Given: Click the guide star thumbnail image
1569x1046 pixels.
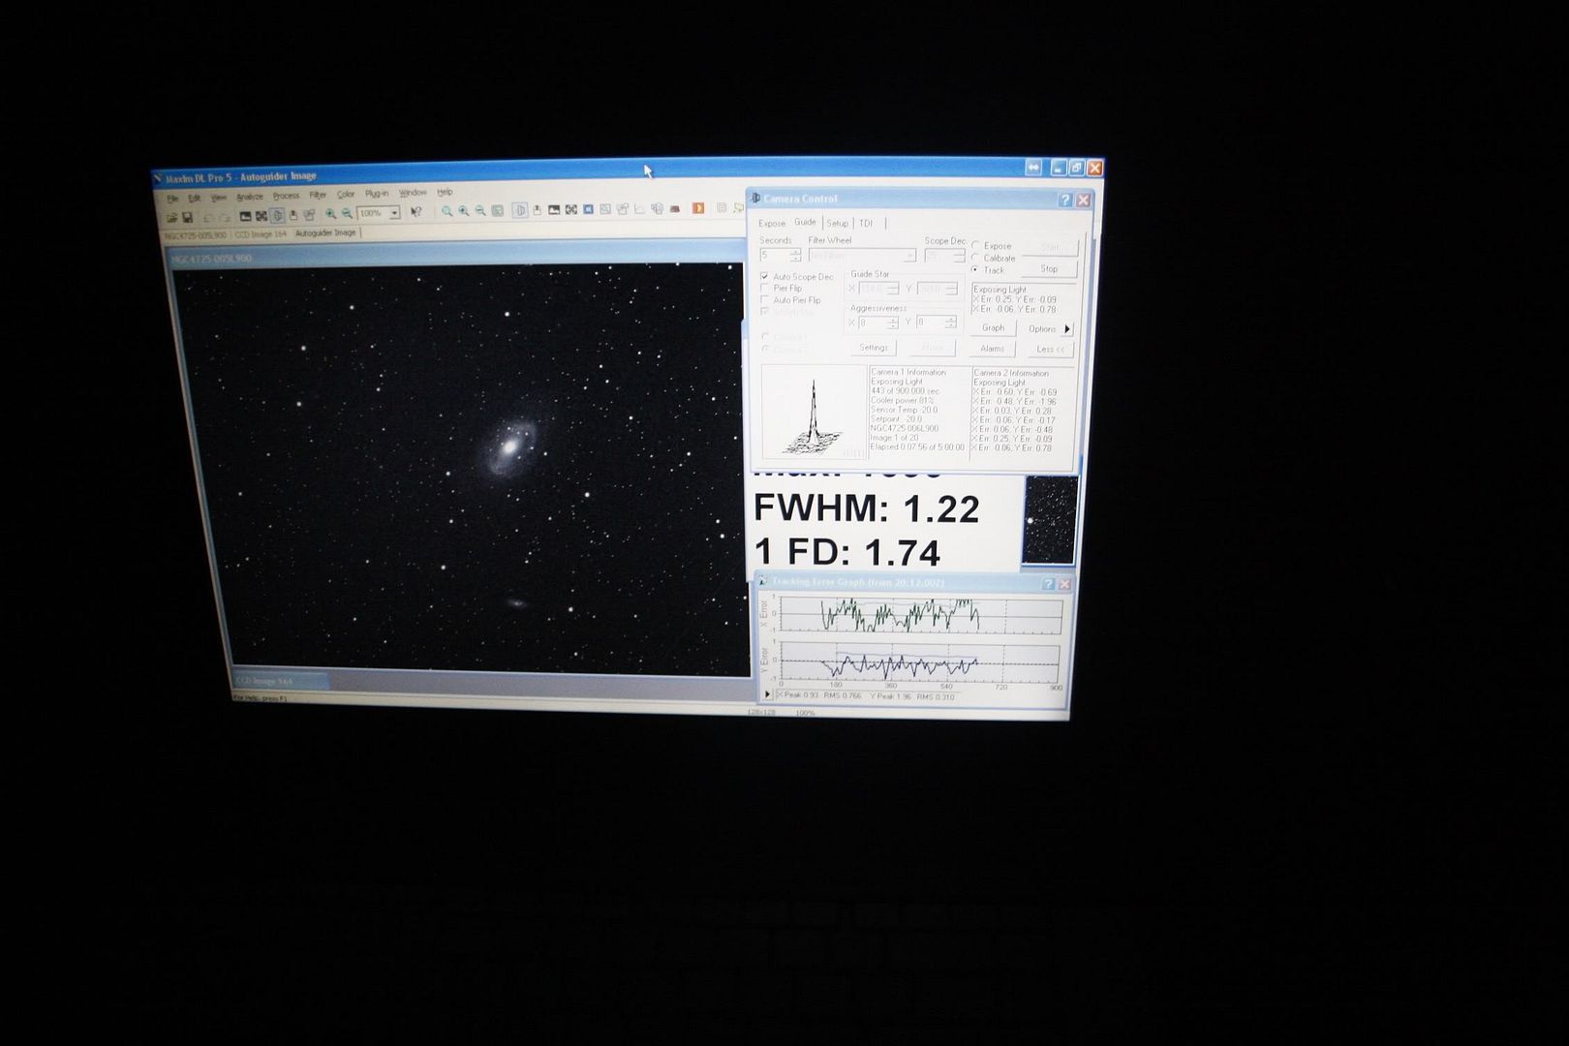Looking at the screenshot, I should tap(1050, 520).
